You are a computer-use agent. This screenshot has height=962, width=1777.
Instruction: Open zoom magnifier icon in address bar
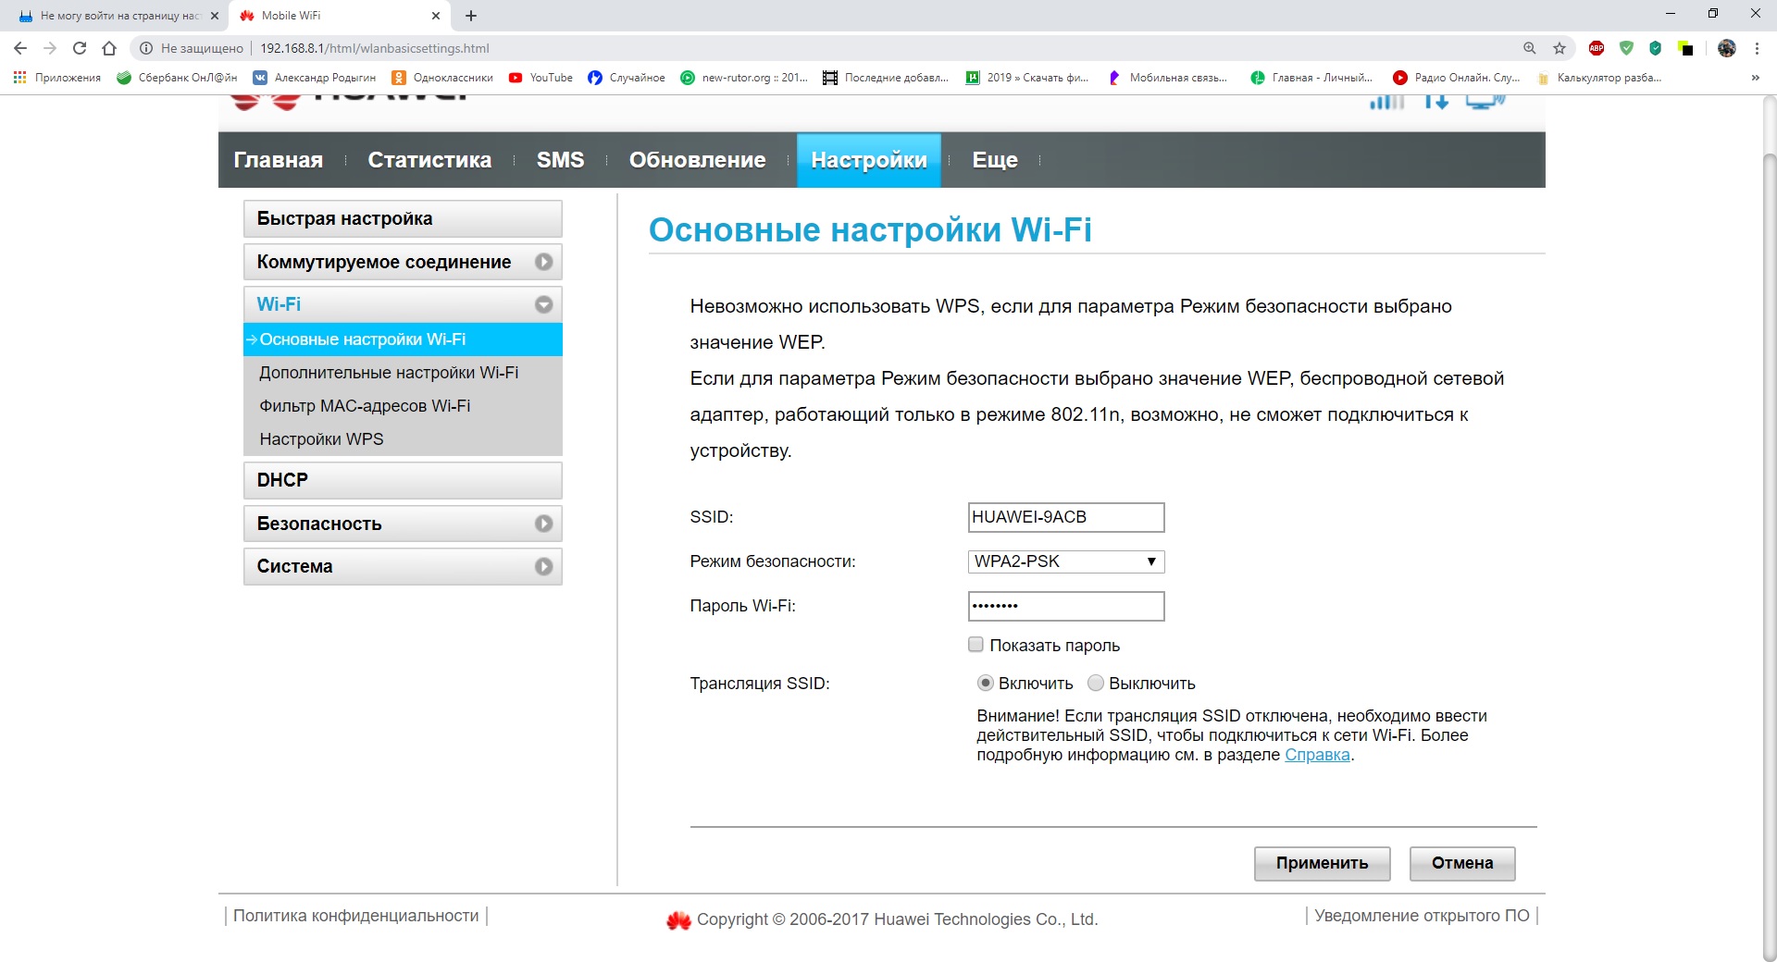coord(1530,48)
